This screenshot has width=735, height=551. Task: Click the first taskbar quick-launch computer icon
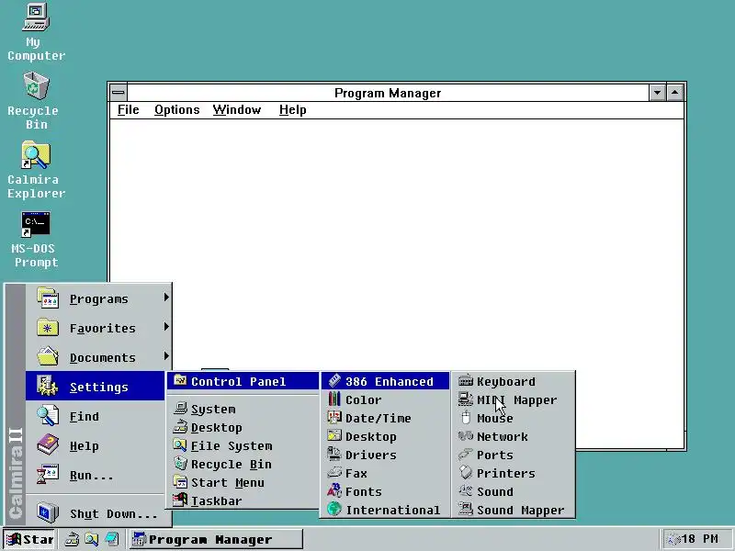72,539
